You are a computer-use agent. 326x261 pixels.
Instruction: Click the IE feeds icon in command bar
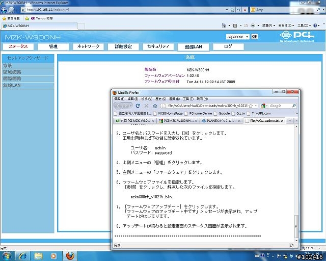(x=235, y=25)
